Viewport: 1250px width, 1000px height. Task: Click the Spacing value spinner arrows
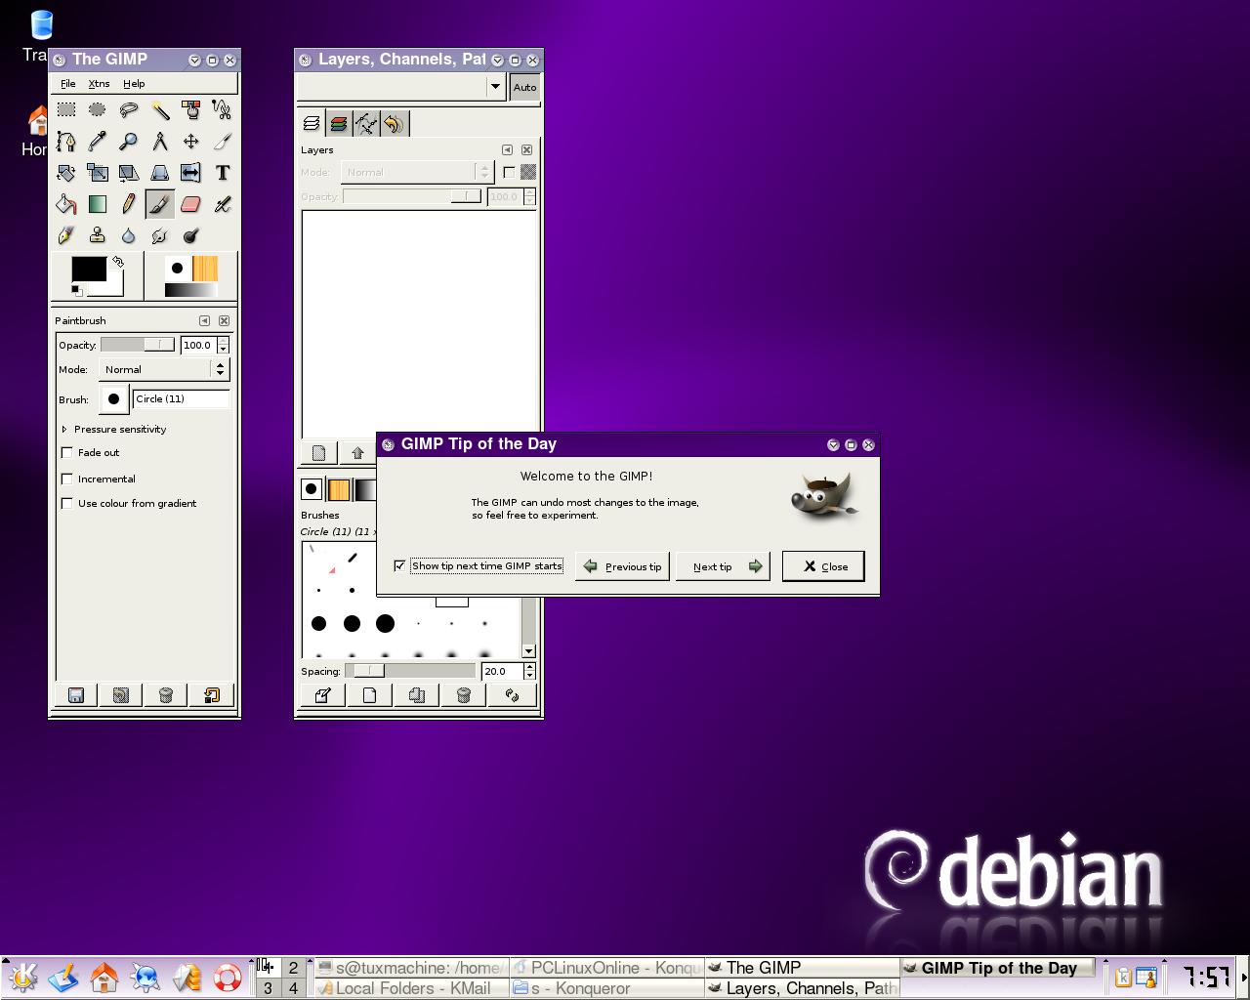point(529,672)
